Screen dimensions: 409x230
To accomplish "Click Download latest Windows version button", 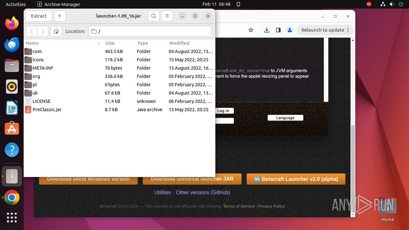I will (x=88, y=179).
